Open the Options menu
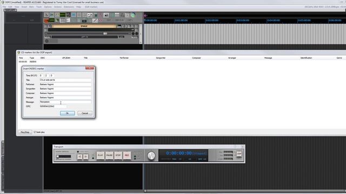This screenshot has height=194, width=346. (x=48, y=7)
